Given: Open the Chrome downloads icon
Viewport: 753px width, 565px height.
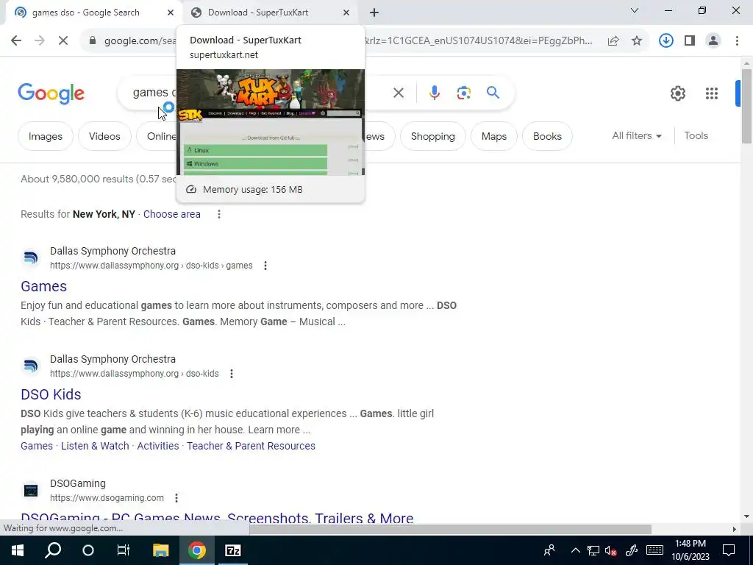Looking at the screenshot, I should [665, 41].
